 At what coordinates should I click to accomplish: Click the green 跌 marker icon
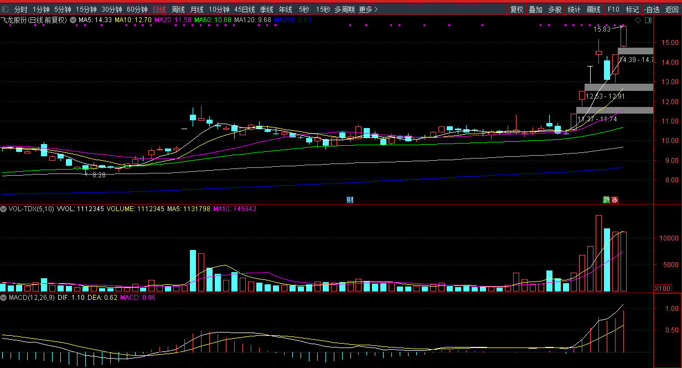pos(607,200)
